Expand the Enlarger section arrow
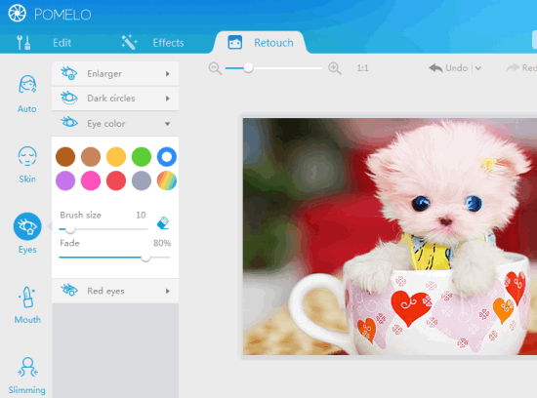The height and width of the screenshot is (398, 537). coord(168,74)
